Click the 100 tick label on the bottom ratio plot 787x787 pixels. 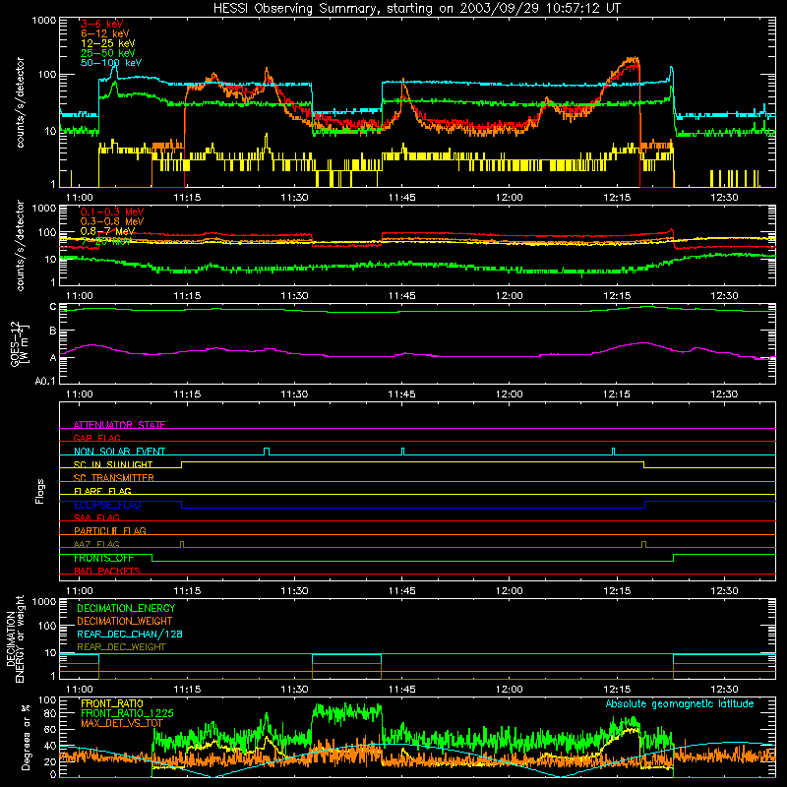(47, 700)
